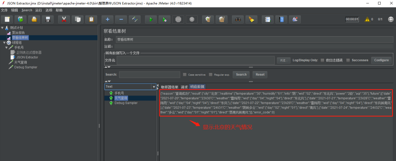Select 察看结果树 in the test plan tree
The width and height of the screenshot is (396, 161).
(20, 38)
